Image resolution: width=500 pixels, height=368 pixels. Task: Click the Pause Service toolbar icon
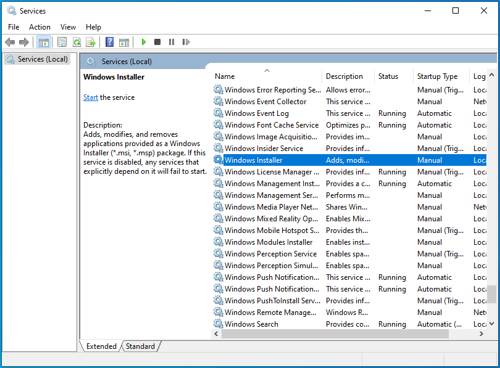[171, 42]
